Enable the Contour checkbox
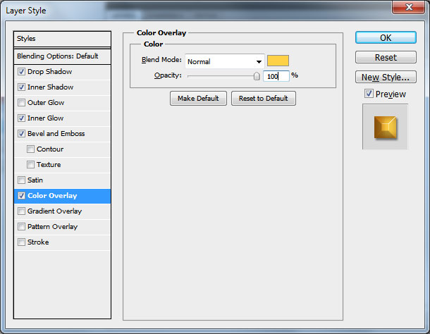Image resolution: width=430 pixels, height=334 pixels. coord(30,149)
